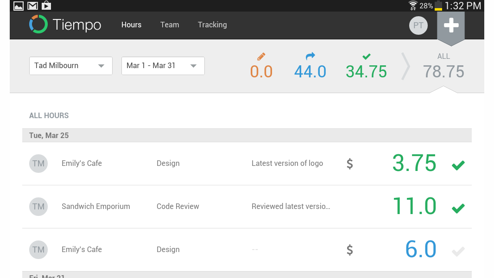Open the 11.0 hours value
The width and height of the screenshot is (494, 278).
tap(415, 207)
